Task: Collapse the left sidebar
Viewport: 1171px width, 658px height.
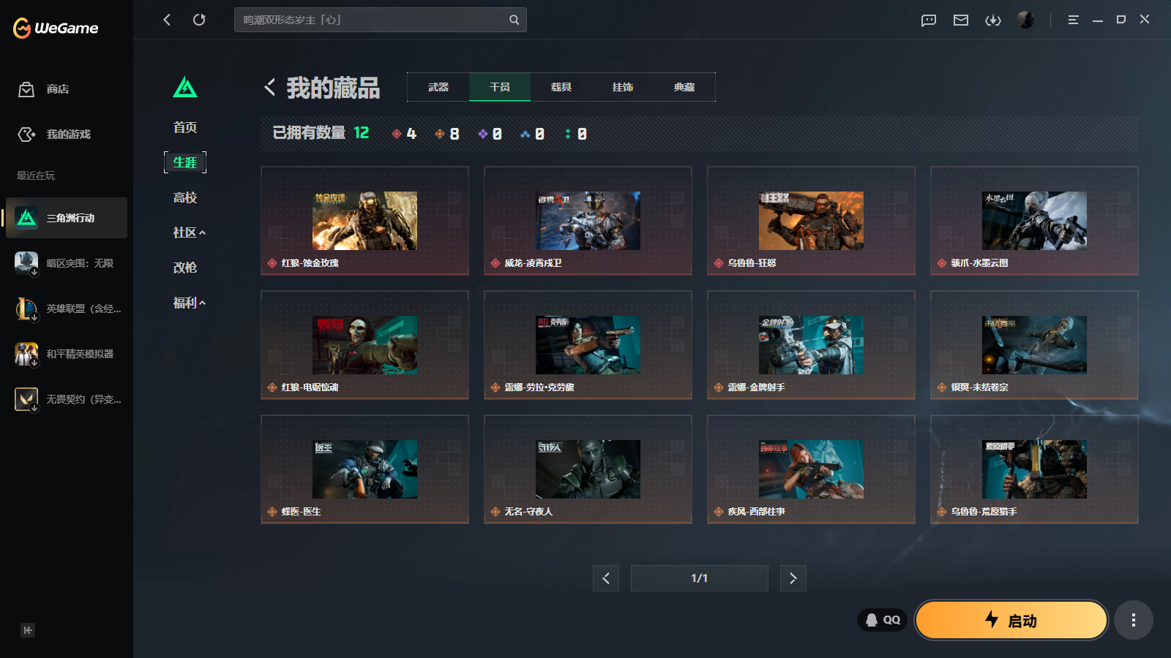Action: 28,630
